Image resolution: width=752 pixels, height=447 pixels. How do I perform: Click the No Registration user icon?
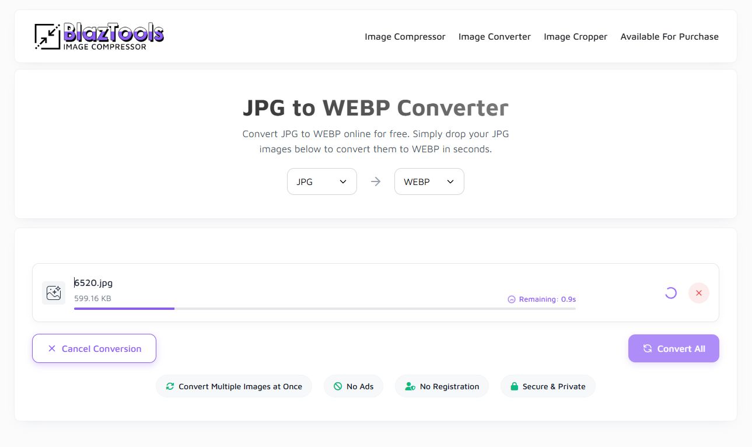(x=410, y=386)
